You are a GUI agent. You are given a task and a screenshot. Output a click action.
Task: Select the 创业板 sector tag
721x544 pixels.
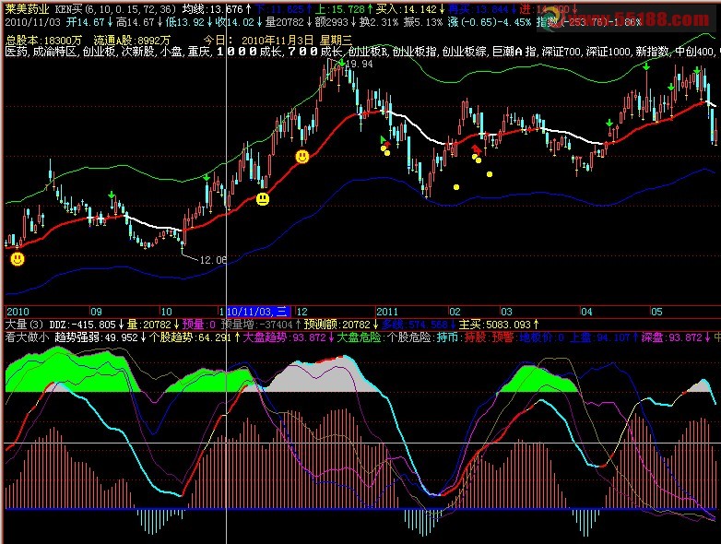[100, 53]
